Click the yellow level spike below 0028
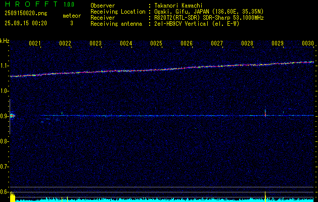Viewport: 318px width, 202px height. [x=265, y=196]
